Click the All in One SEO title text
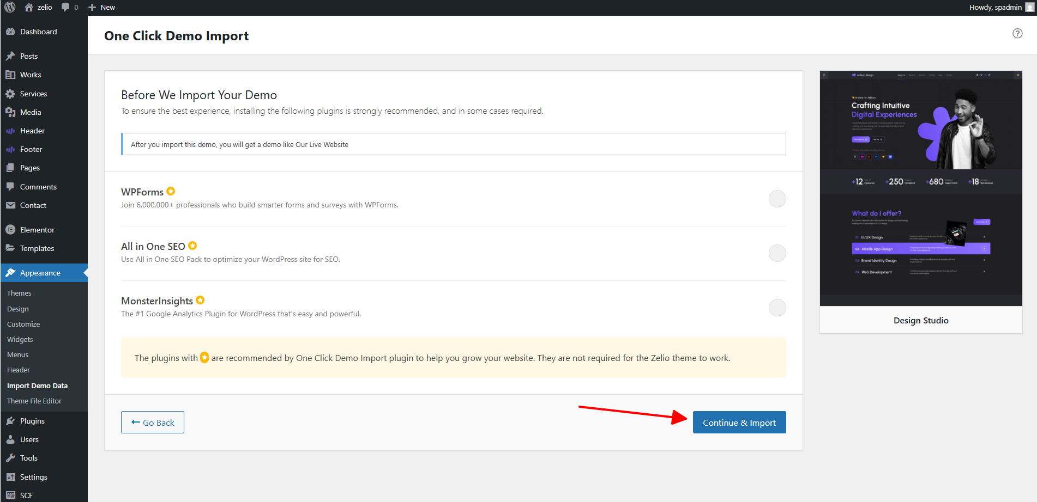 (x=153, y=247)
